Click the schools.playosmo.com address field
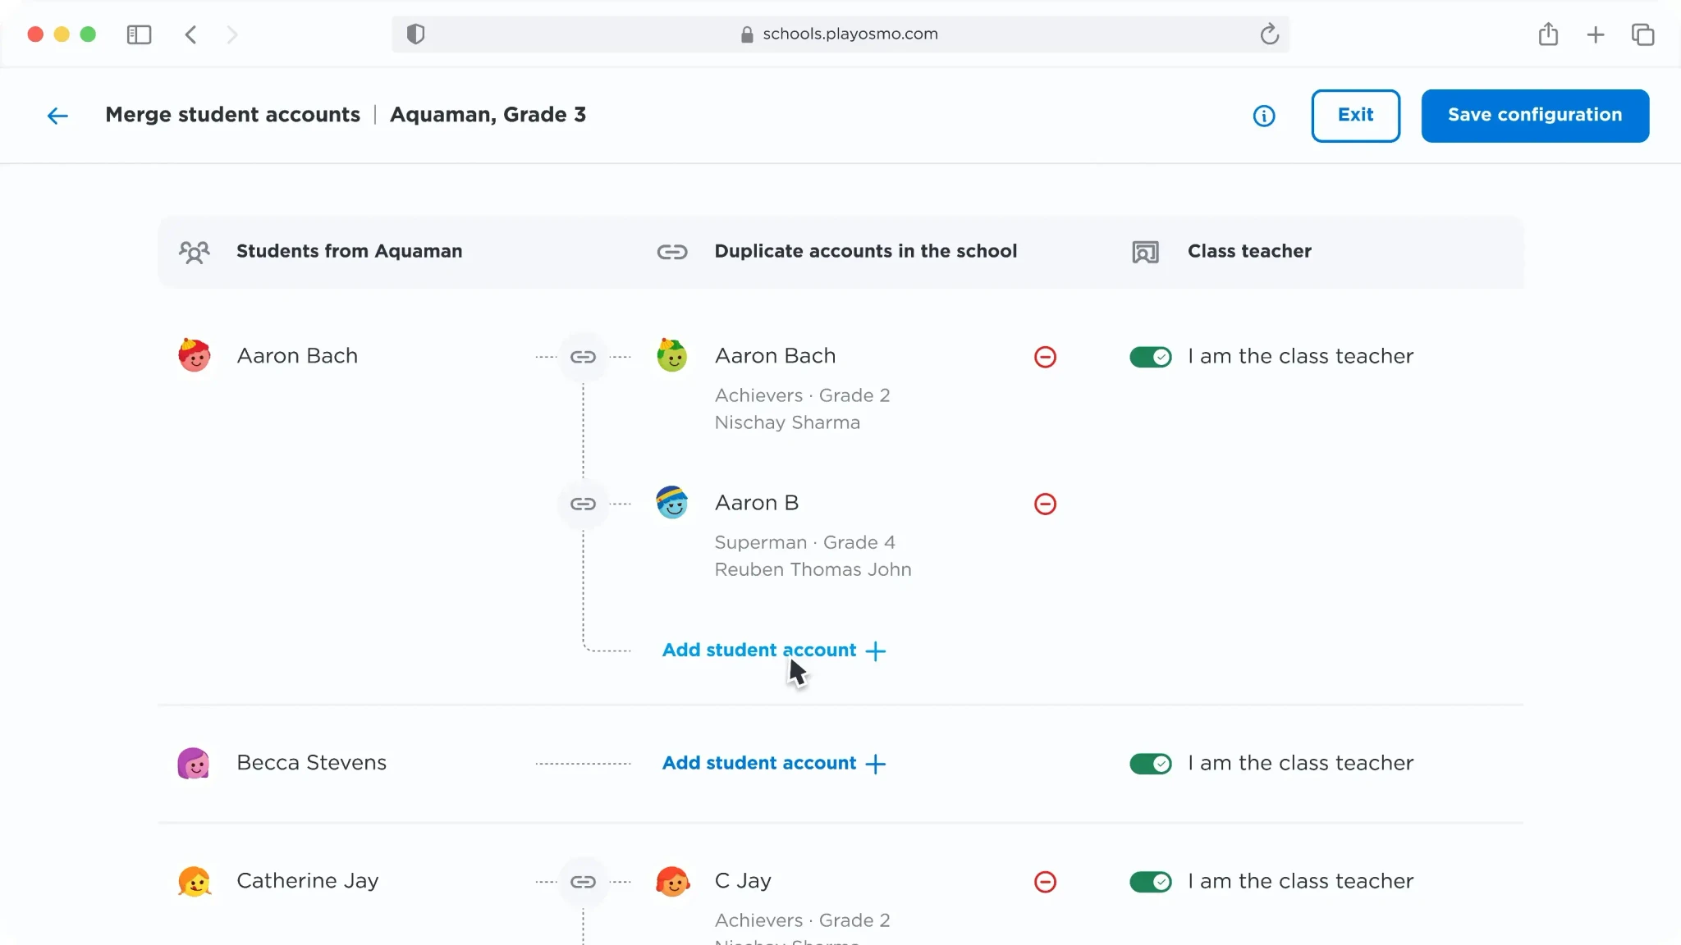The image size is (1681, 945). click(840, 34)
